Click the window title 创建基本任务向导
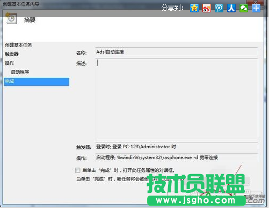This screenshot has height=209, width=269. tap(21, 4)
